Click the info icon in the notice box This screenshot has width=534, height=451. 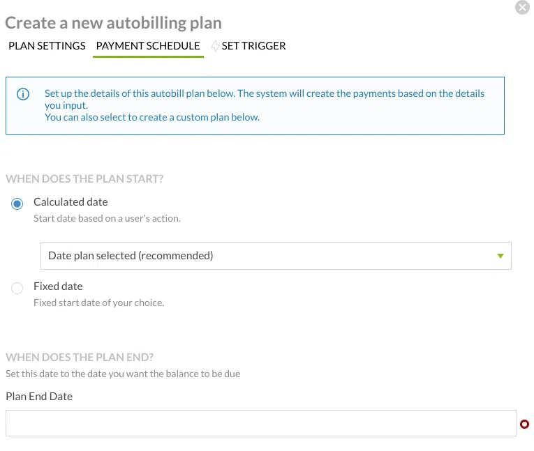click(x=23, y=94)
